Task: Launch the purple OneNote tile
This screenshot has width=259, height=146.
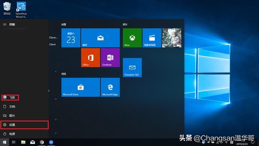Action: click(110, 58)
